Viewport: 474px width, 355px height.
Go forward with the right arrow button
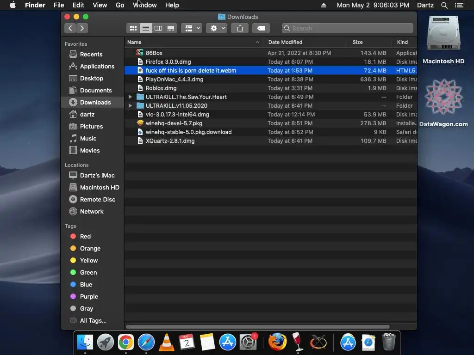click(82, 28)
